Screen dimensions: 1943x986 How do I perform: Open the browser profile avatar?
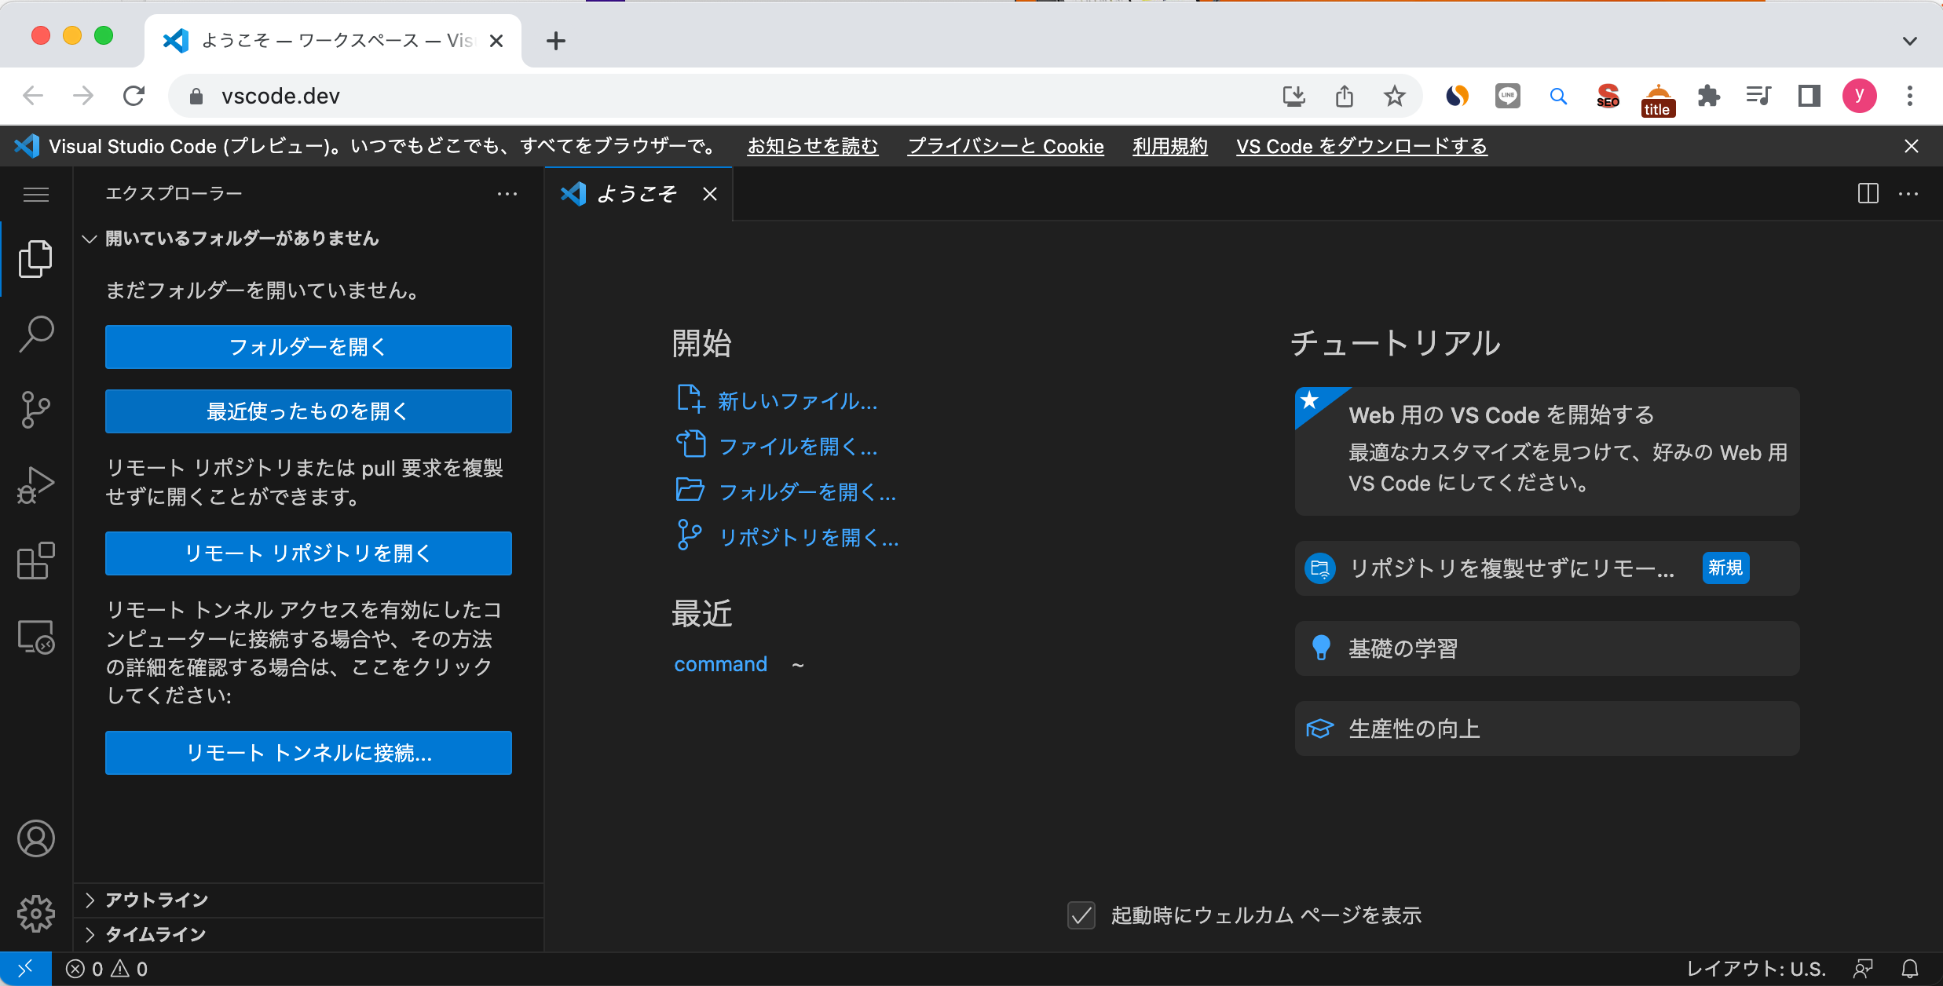[1860, 96]
